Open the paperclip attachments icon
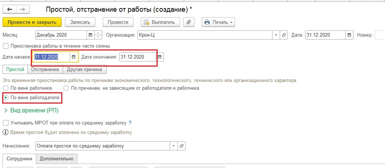385x168 pixels. tap(188, 22)
